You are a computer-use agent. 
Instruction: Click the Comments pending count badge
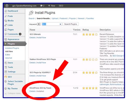(20, 34)
